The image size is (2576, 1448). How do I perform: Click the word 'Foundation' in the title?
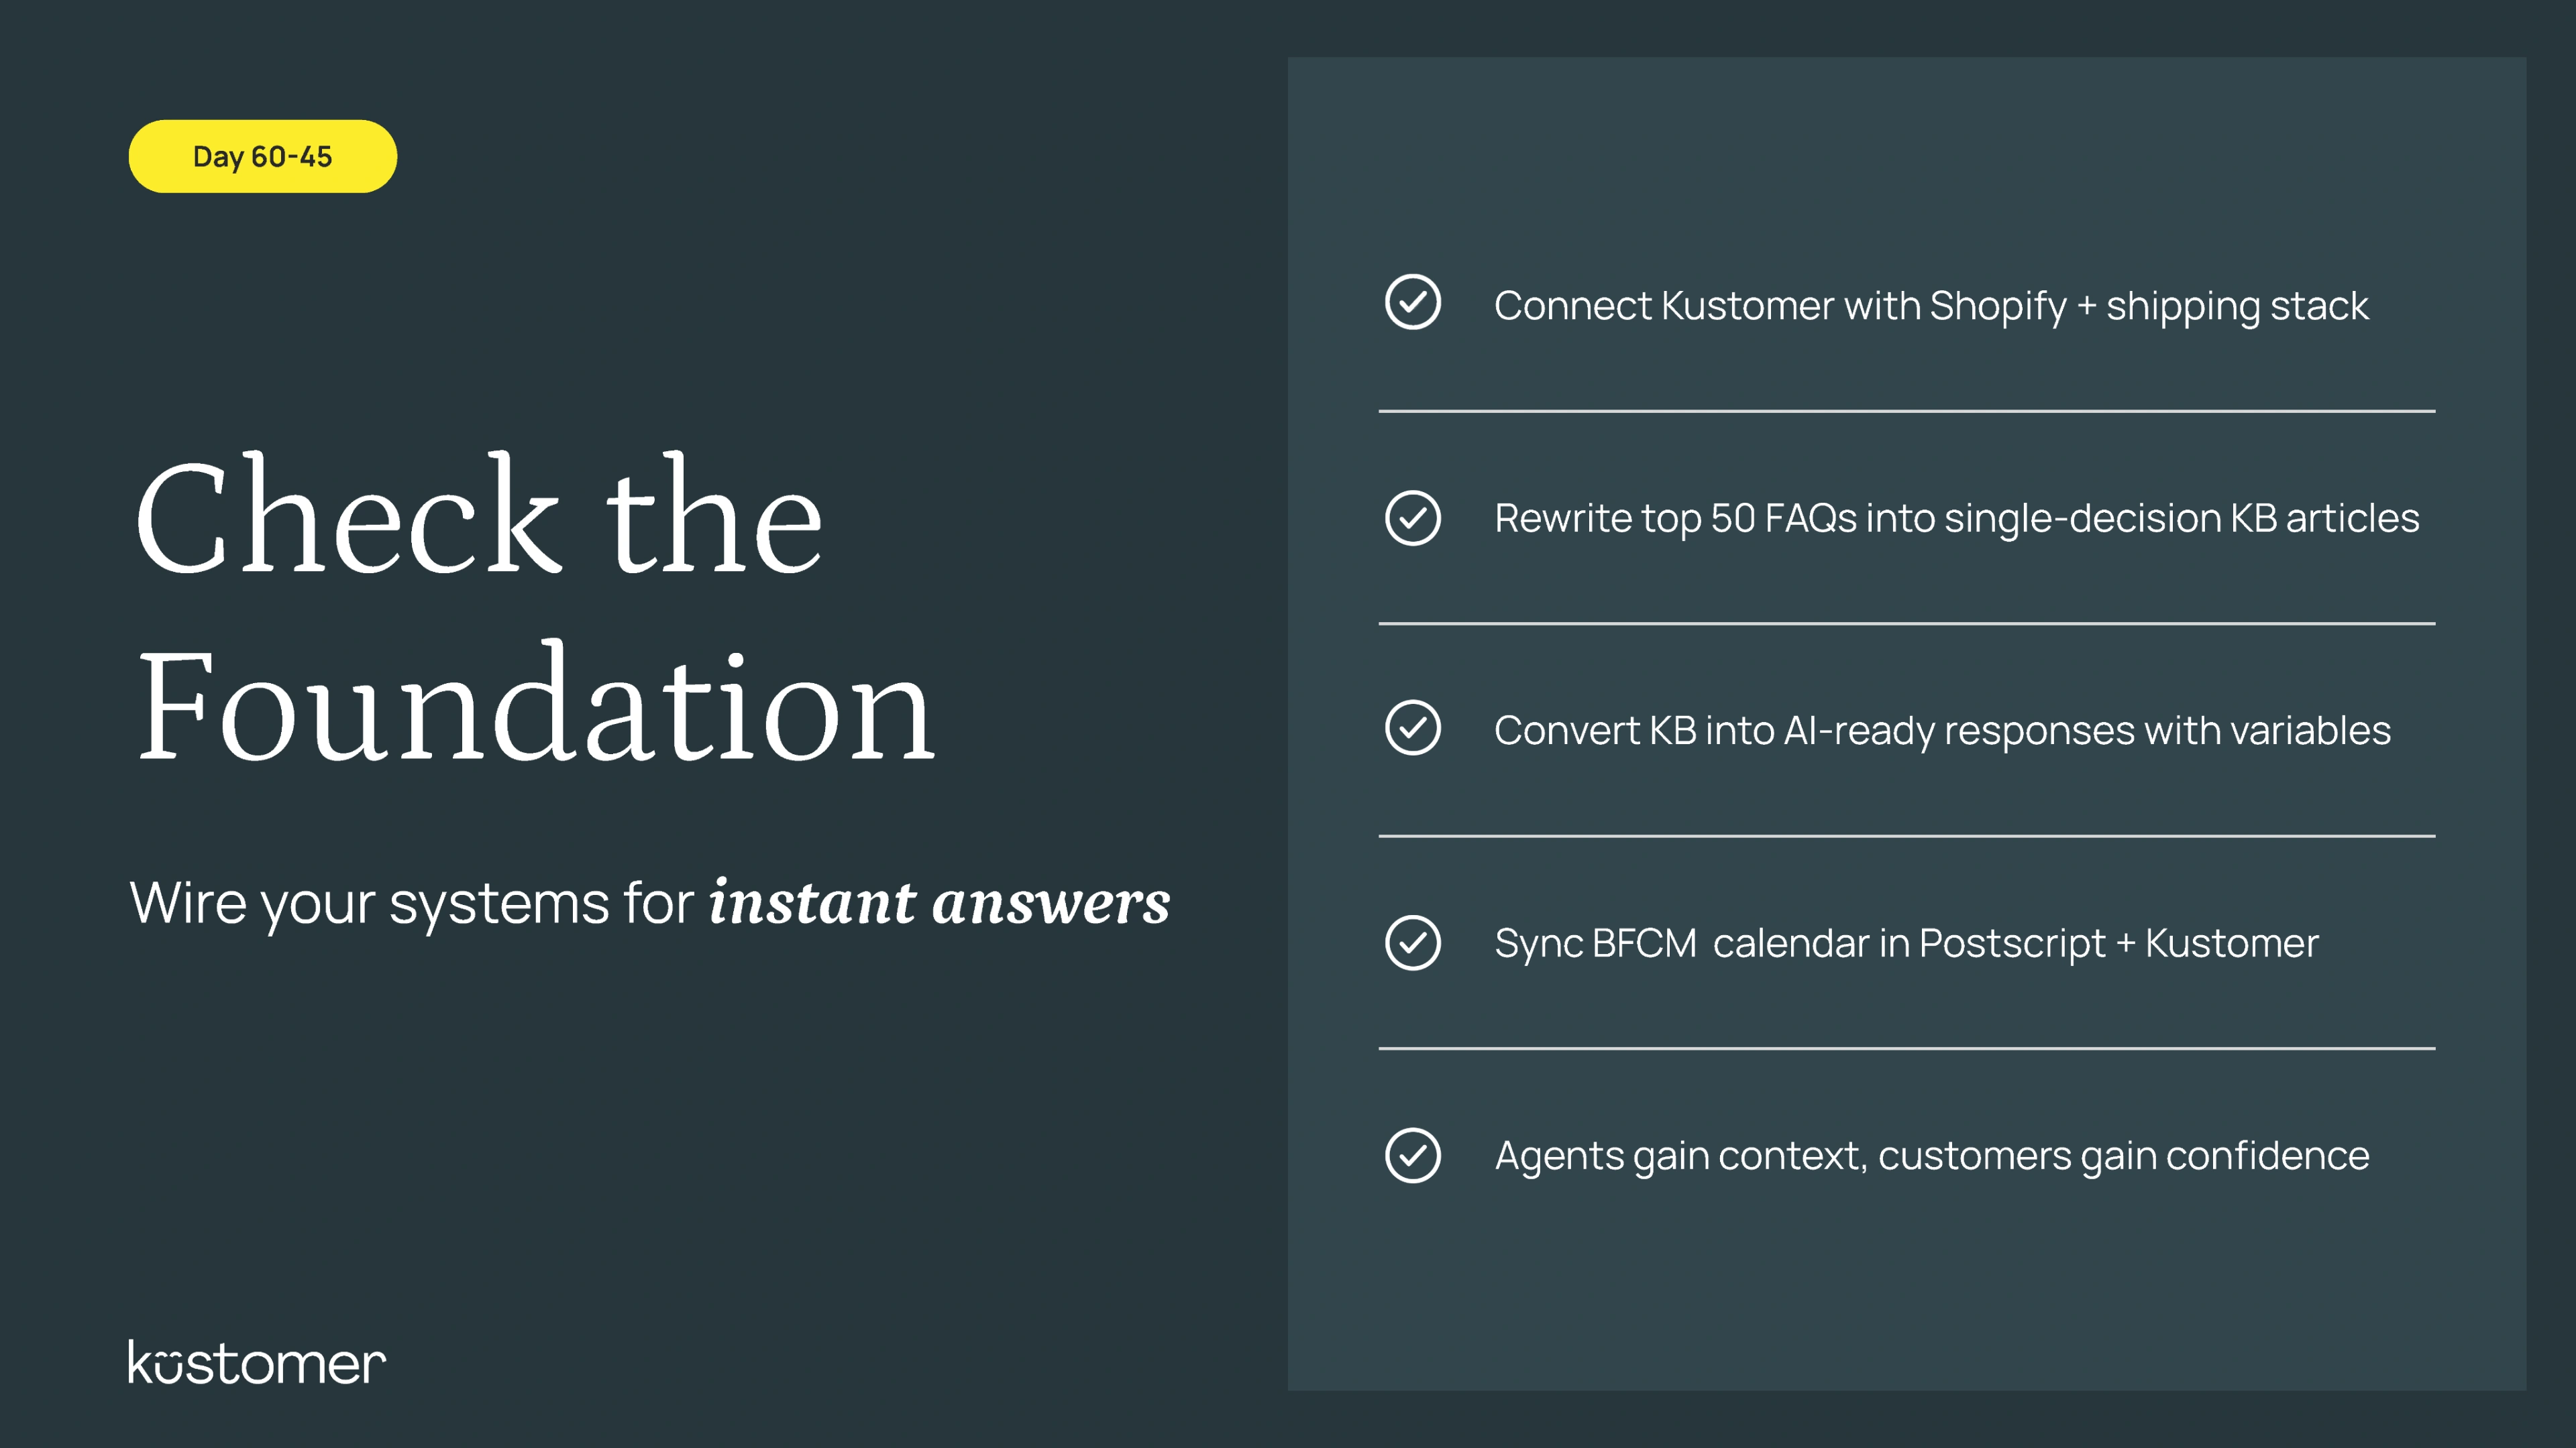535,705
